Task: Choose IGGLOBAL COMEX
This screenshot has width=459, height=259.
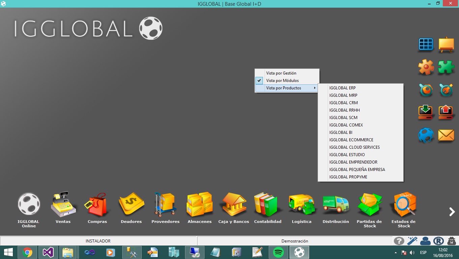Action: point(360,125)
